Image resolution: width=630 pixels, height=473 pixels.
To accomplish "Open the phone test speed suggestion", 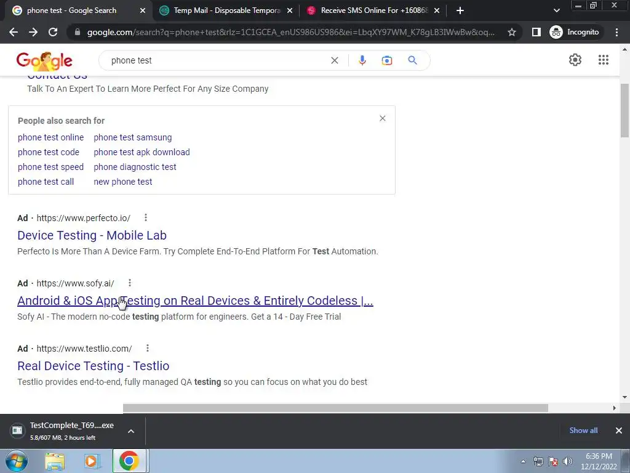I will coord(50,167).
